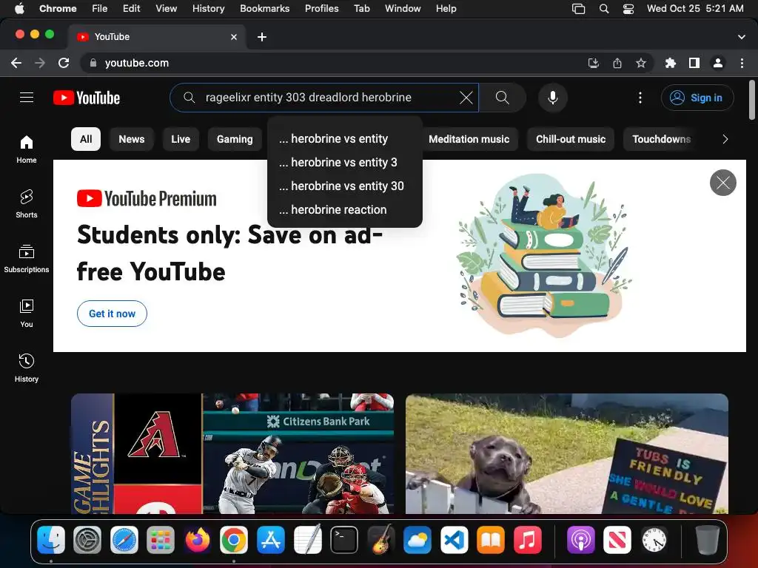Image resolution: width=758 pixels, height=568 pixels.
Task: Open Terminal from the Dock
Action: coord(343,539)
